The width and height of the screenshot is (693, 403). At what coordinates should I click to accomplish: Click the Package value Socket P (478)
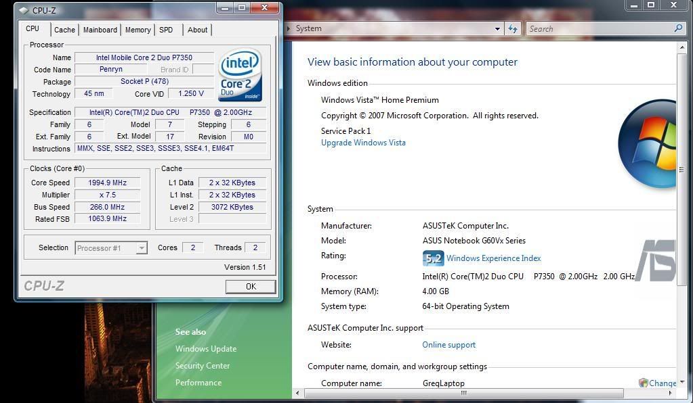tap(144, 81)
